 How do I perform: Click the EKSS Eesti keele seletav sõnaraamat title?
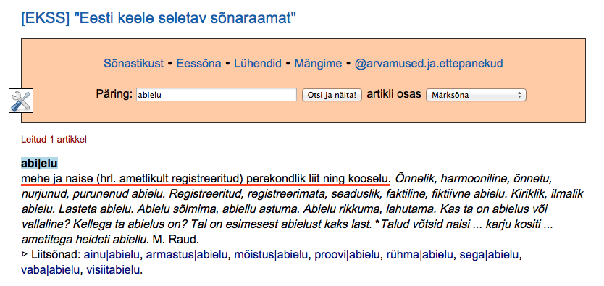159,18
